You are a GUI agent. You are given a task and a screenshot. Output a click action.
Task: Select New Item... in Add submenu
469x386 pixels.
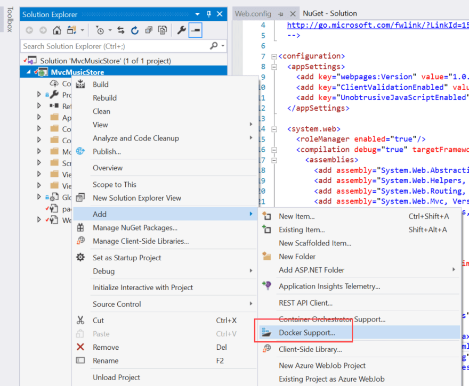coord(360,216)
